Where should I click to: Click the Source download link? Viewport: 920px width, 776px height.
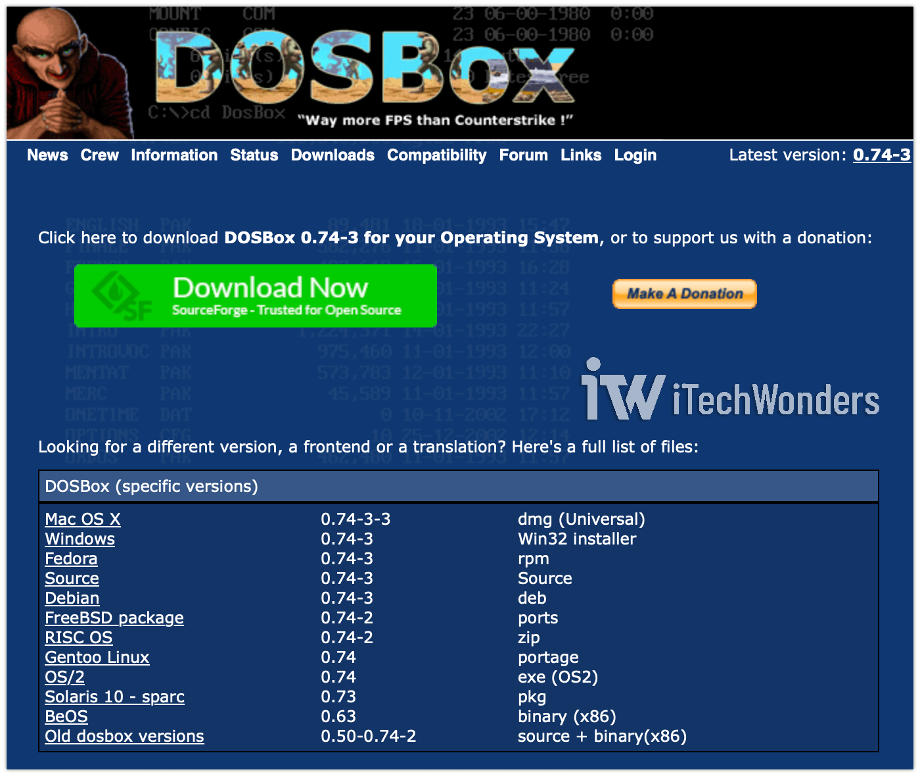coord(72,578)
